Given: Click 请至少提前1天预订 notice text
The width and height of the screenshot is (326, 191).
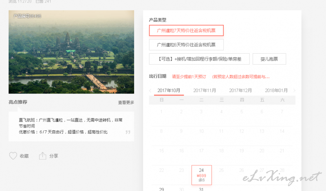Looking at the screenshot, I should (x=189, y=77).
